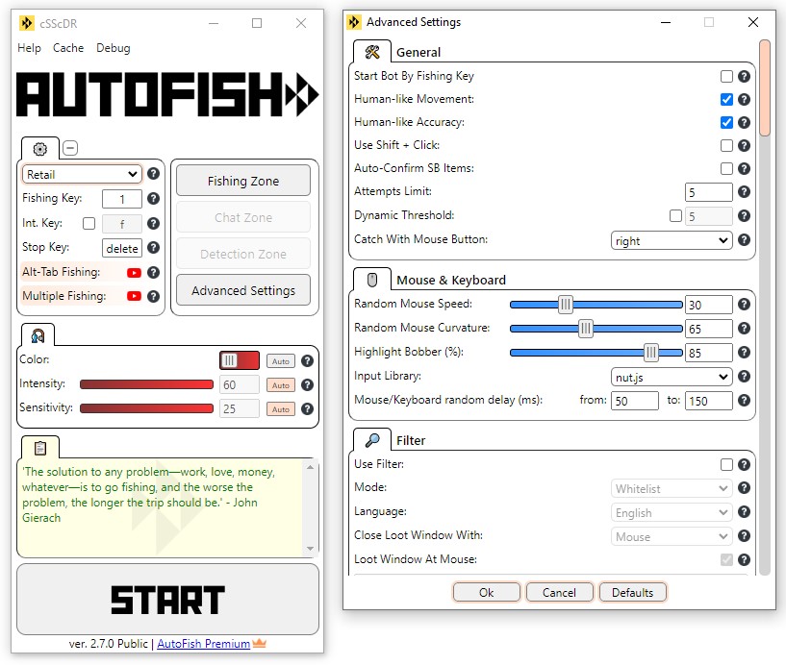This screenshot has width=786, height=665.
Task: Open the AutoFish Premium link
Action: click(x=204, y=644)
